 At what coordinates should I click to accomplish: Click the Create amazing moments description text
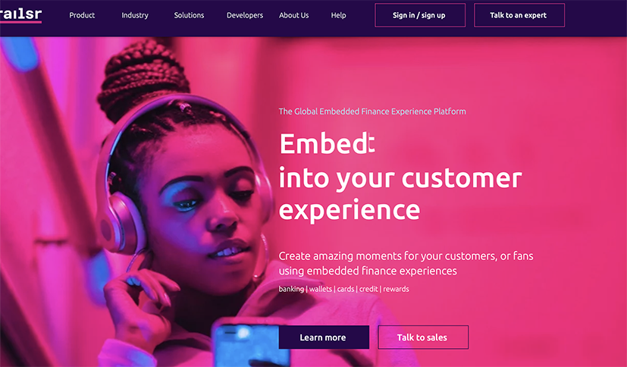406,263
